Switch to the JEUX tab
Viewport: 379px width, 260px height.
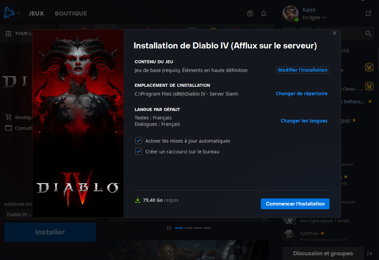click(x=36, y=13)
